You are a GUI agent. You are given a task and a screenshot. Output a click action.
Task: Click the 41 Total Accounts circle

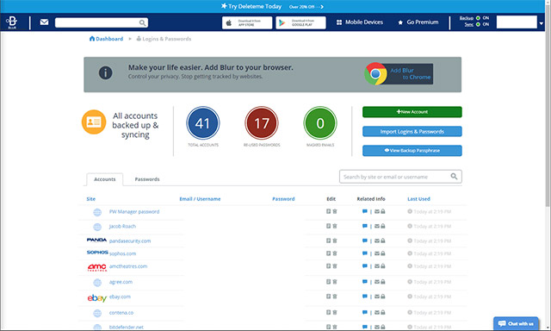coord(203,123)
